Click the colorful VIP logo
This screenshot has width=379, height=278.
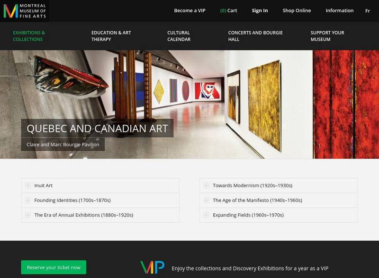click(152, 267)
